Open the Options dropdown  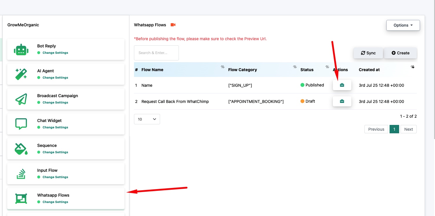(403, 25)
